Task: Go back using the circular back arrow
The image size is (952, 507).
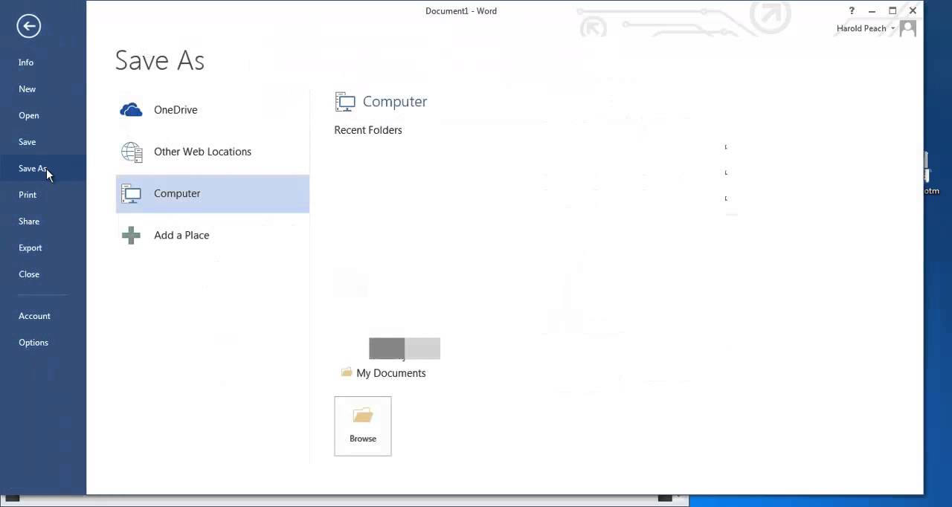Action: (28, 26)
